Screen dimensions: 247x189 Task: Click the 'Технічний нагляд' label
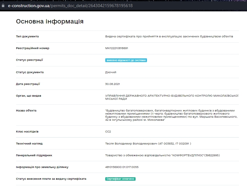coord(29,144)
